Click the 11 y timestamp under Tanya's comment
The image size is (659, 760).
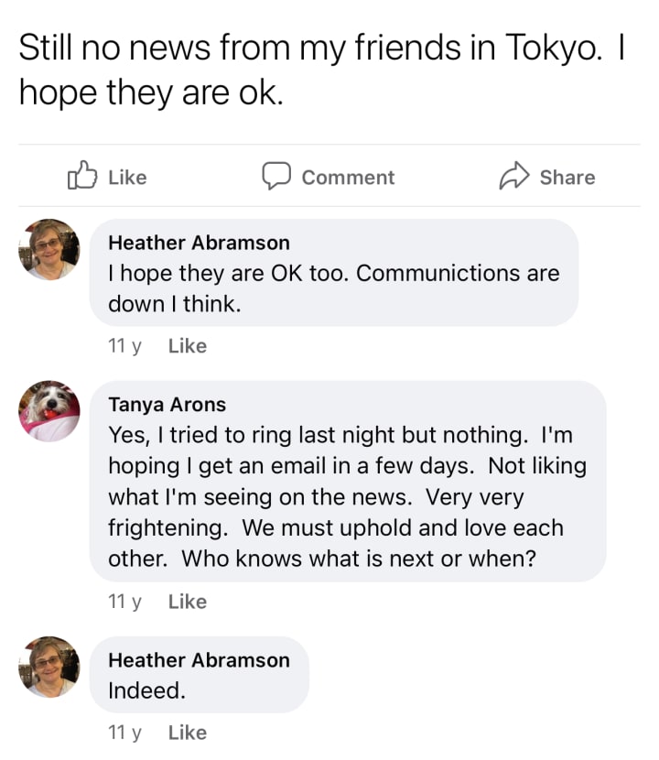[x=125, y=602]
